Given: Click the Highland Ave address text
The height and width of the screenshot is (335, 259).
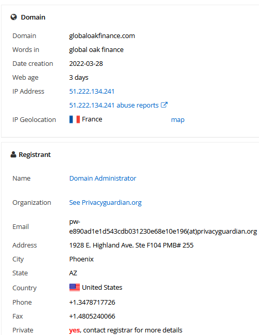Looking at the screenshot, I should pyautogui.click(x=131, y=245).
